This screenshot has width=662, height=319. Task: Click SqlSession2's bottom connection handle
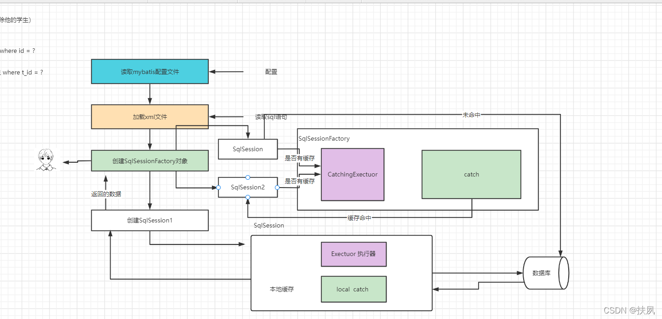248,197
